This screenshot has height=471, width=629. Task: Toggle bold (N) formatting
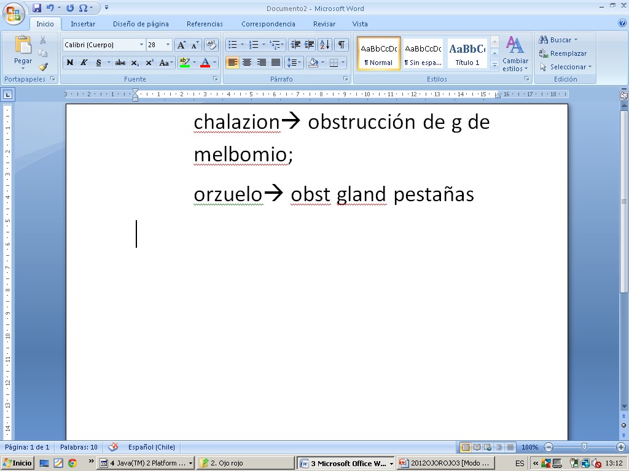pyautogui.click(x=70, y=63)
